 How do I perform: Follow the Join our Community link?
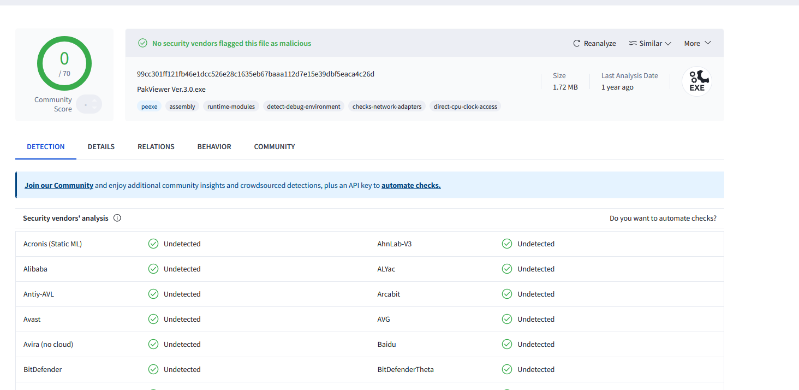(x=59, y=185)
